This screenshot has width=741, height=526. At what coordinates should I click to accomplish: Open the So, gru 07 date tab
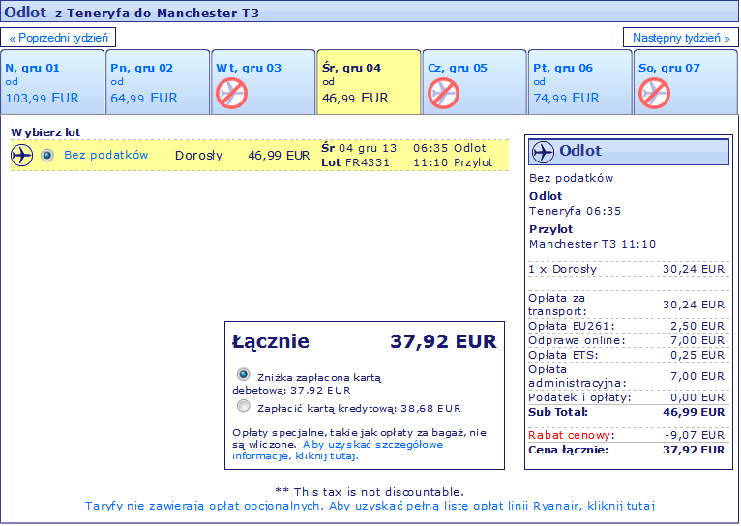(686, 82)
